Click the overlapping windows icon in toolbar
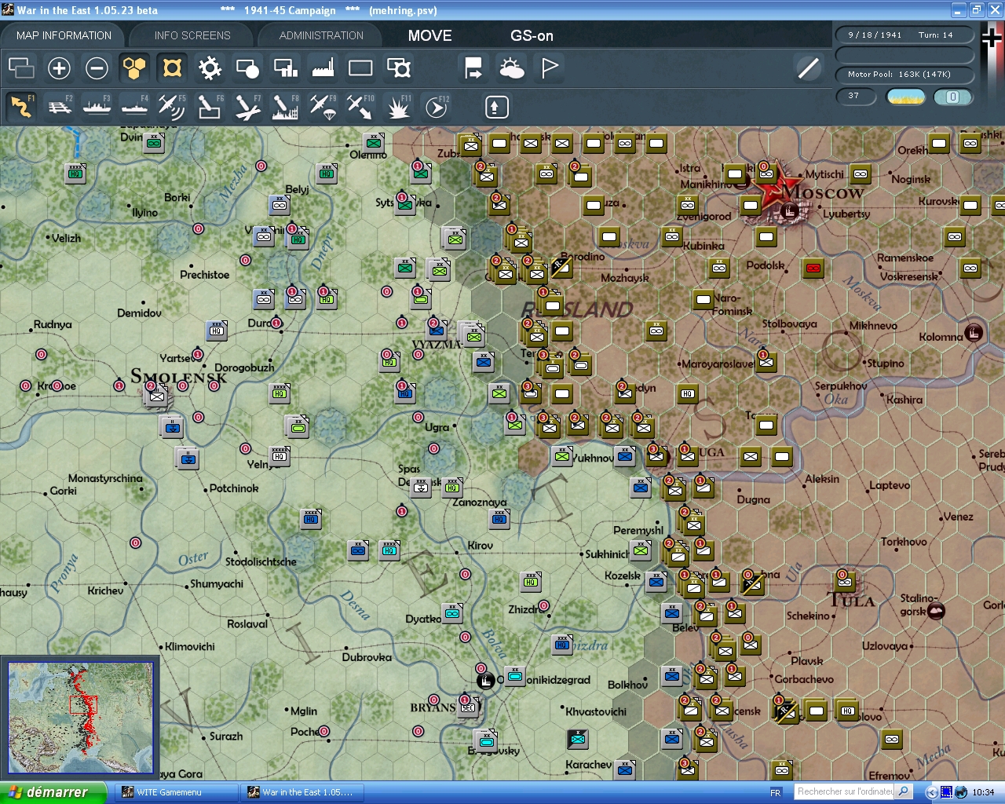Screen dimensions: 1005x804 point(21,68)
